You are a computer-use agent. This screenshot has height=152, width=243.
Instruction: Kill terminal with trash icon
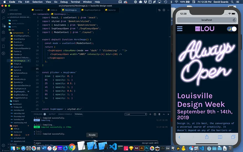click(159, 114)
